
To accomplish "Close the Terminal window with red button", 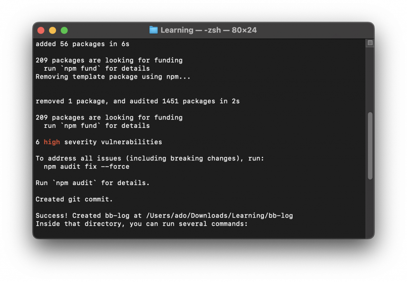I will pos(41,30).
